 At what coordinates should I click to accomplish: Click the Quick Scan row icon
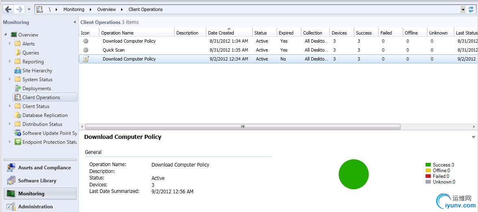coord(86,50)
